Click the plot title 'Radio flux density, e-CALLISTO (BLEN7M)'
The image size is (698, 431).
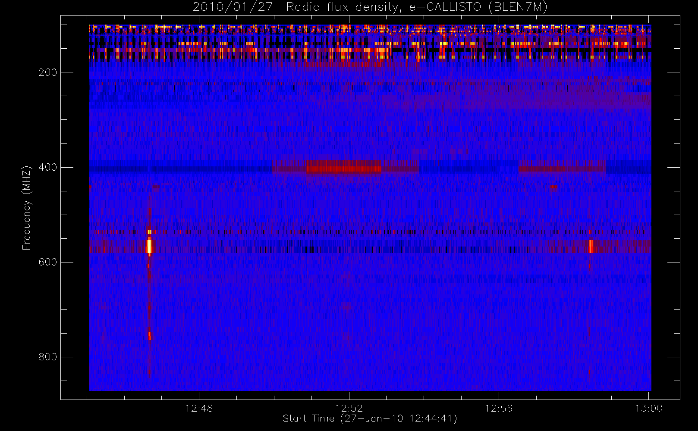pos(417,7)
